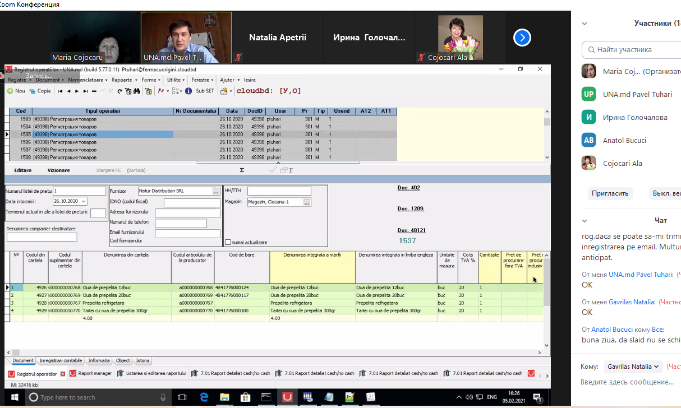Viewport: 681px width, 408px height.
Task: Click the IDNO (codul fiscal) input field
Action: pyautogui.click(x=191, y=203)
